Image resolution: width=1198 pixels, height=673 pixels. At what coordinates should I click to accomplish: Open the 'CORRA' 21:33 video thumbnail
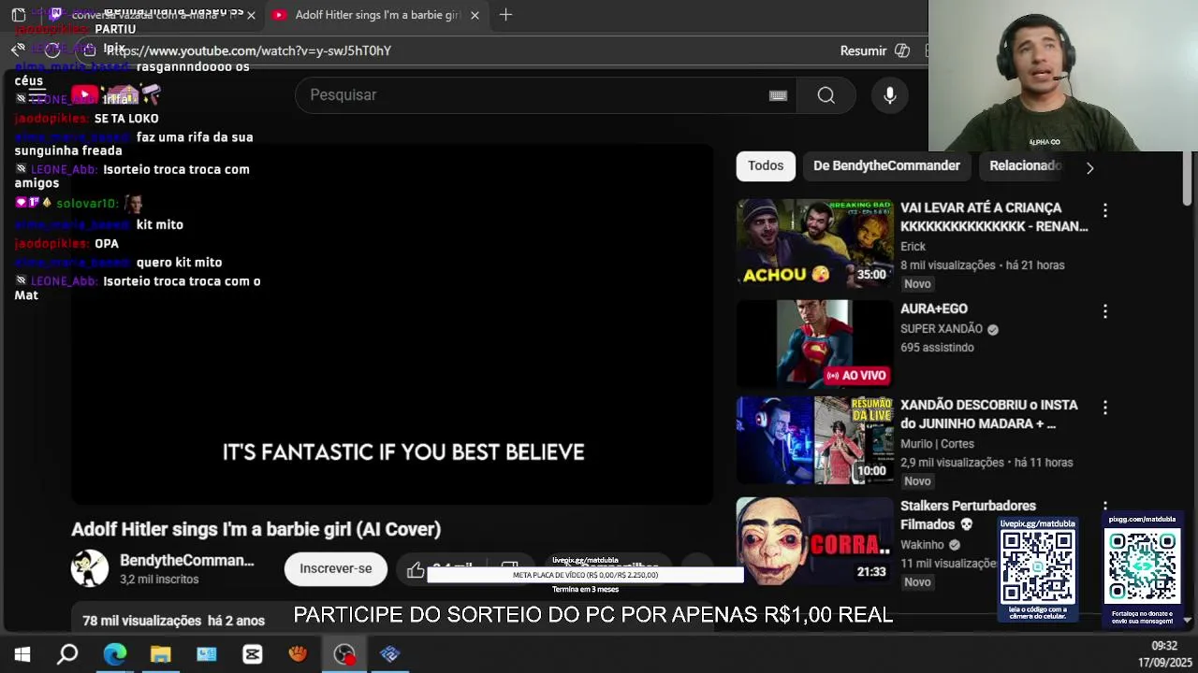tap(814, 541)
